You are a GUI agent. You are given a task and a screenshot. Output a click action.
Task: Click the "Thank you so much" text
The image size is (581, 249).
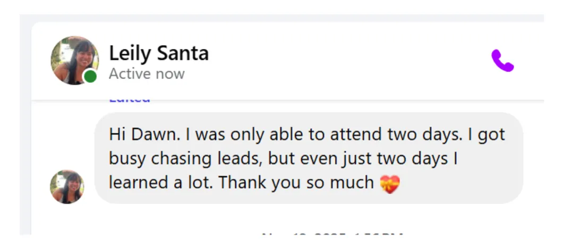click(x=296, y=183)
